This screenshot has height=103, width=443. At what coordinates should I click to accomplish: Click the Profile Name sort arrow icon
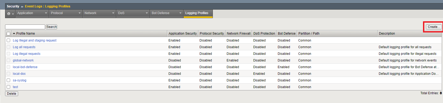point(14,34)
